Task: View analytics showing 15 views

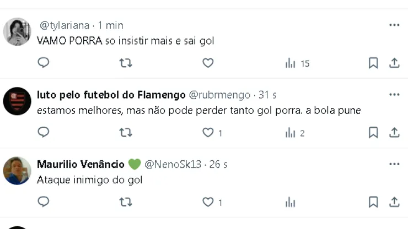Action: [297, 63]
